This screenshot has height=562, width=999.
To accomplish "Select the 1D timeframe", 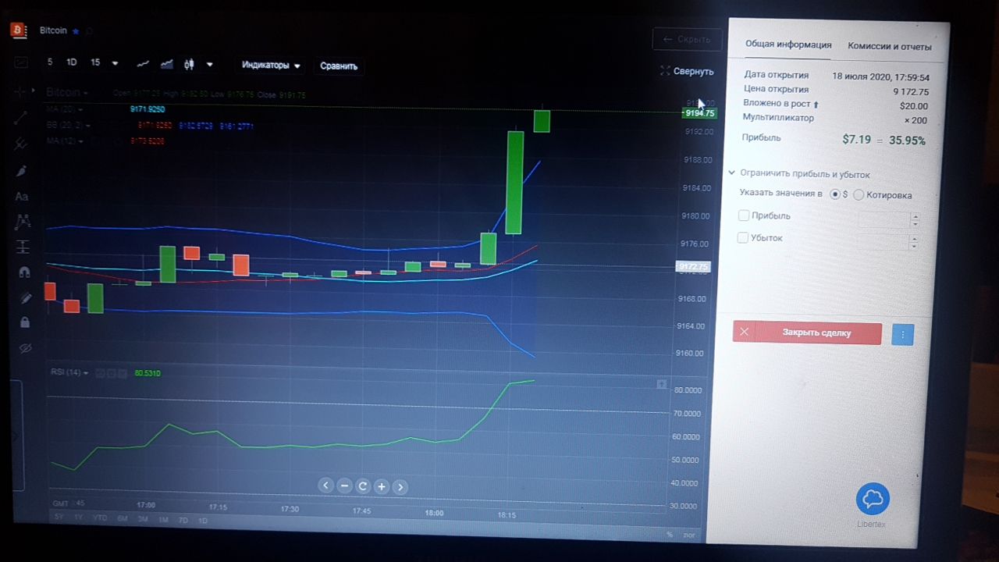I will [72, 62].
